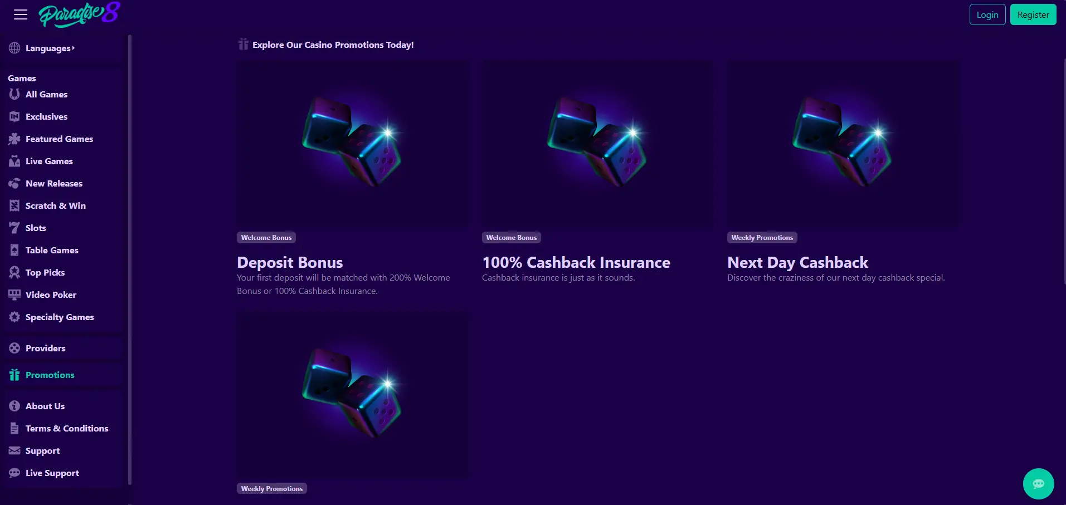Click the Slots seven icon
The height and width of the screenshot is (505, 1066).
[x=14, y=228]
